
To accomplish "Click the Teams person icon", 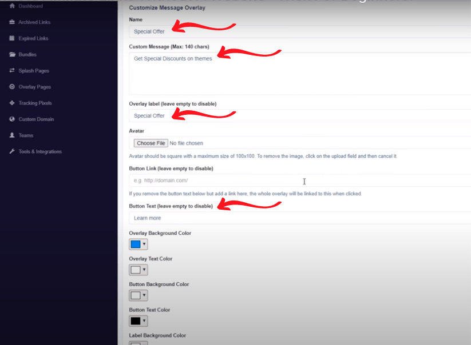I will tap(12, 135).
